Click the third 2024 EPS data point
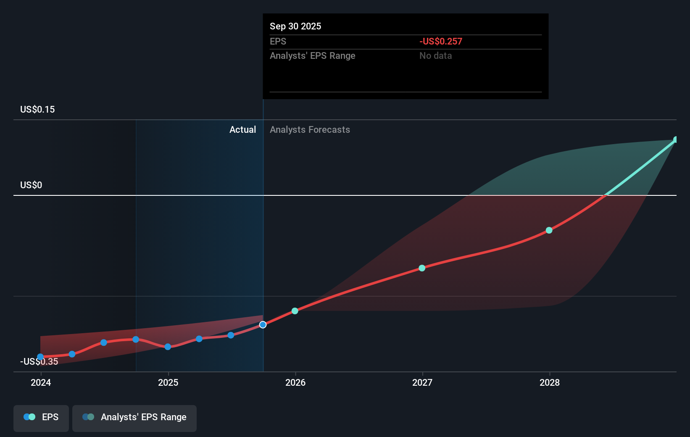The width and height of the screenshot is (690, 437). (104, 342)
